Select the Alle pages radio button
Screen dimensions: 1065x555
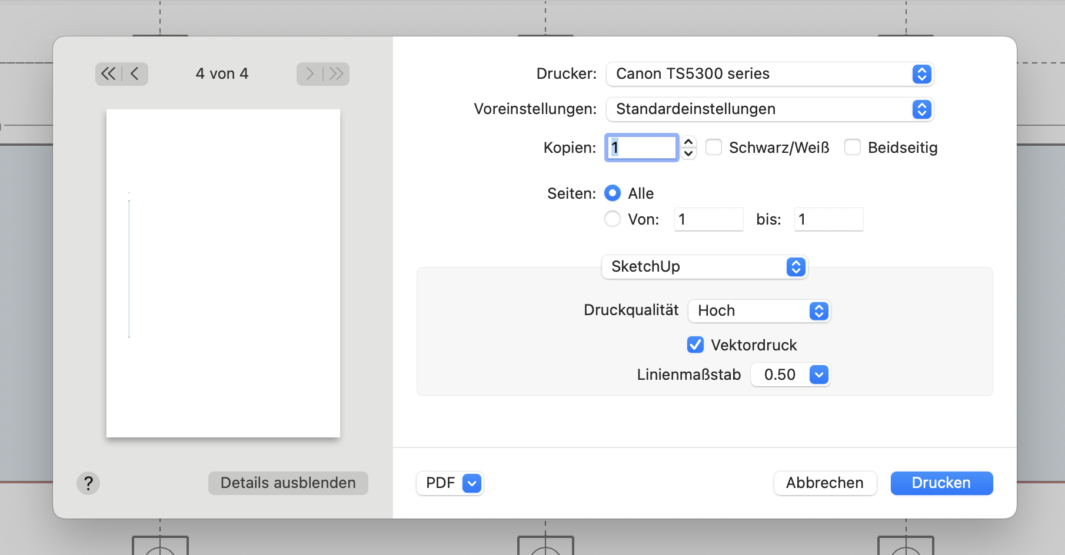613,193
